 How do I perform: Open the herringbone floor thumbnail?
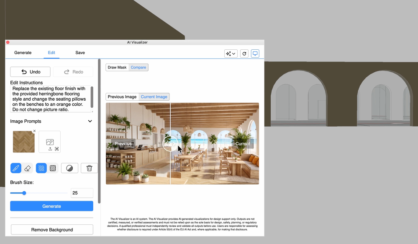[24, 142]
